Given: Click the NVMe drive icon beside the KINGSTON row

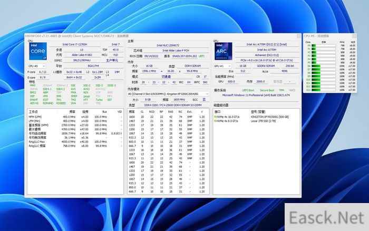Looking at the screenshot, I should [215, 117].
